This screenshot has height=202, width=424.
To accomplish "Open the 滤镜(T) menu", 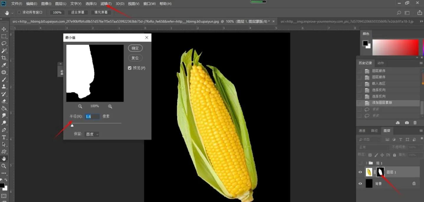I will [106, 4].
